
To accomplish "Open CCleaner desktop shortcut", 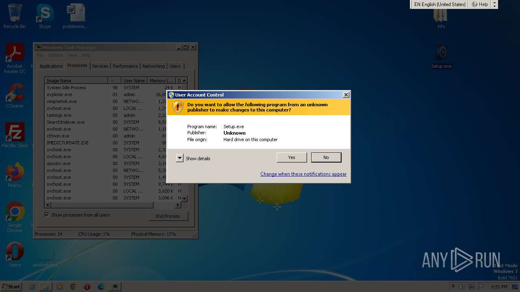I will tap(15, 96).
